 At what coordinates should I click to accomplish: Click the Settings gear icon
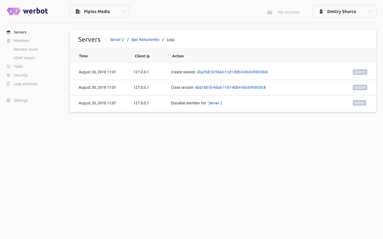[x=9, y=100]
